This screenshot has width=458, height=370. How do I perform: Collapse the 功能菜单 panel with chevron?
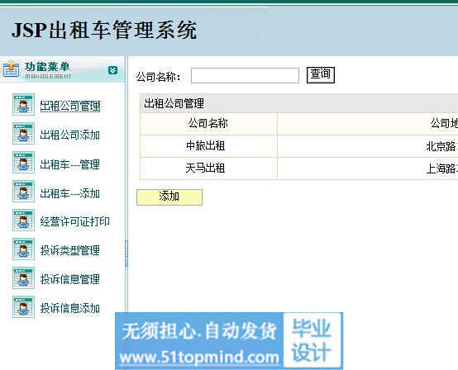tap(112, 70)
